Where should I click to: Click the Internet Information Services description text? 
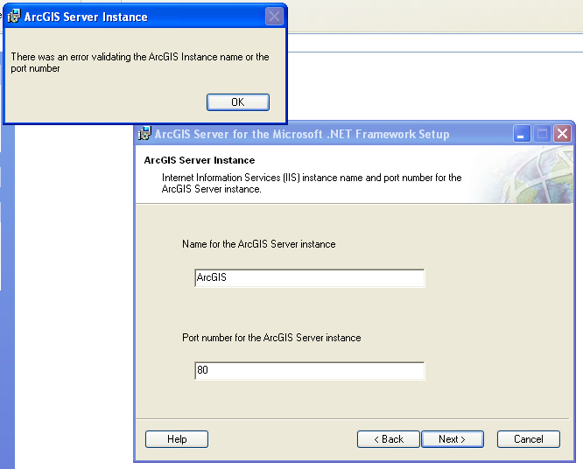coord(312,183)
